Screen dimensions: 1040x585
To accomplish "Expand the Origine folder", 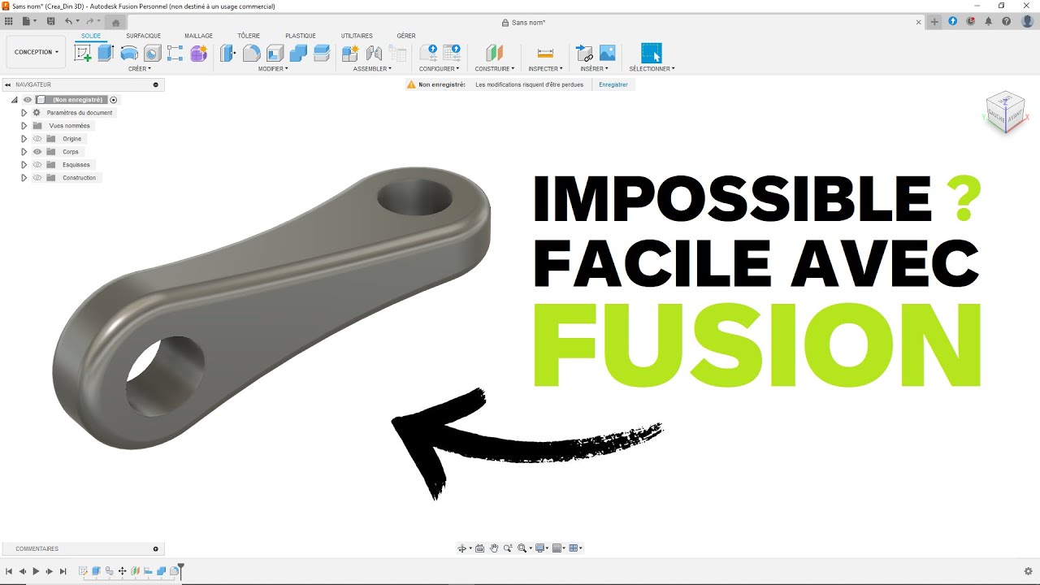I will [24, 139].
